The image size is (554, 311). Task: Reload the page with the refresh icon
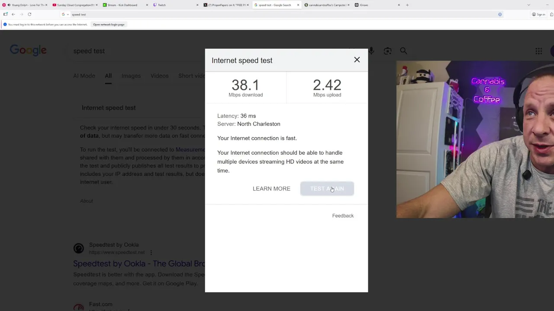[29, 14]
